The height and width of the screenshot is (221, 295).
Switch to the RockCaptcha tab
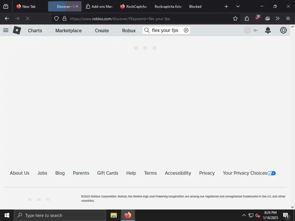point(134,6)
